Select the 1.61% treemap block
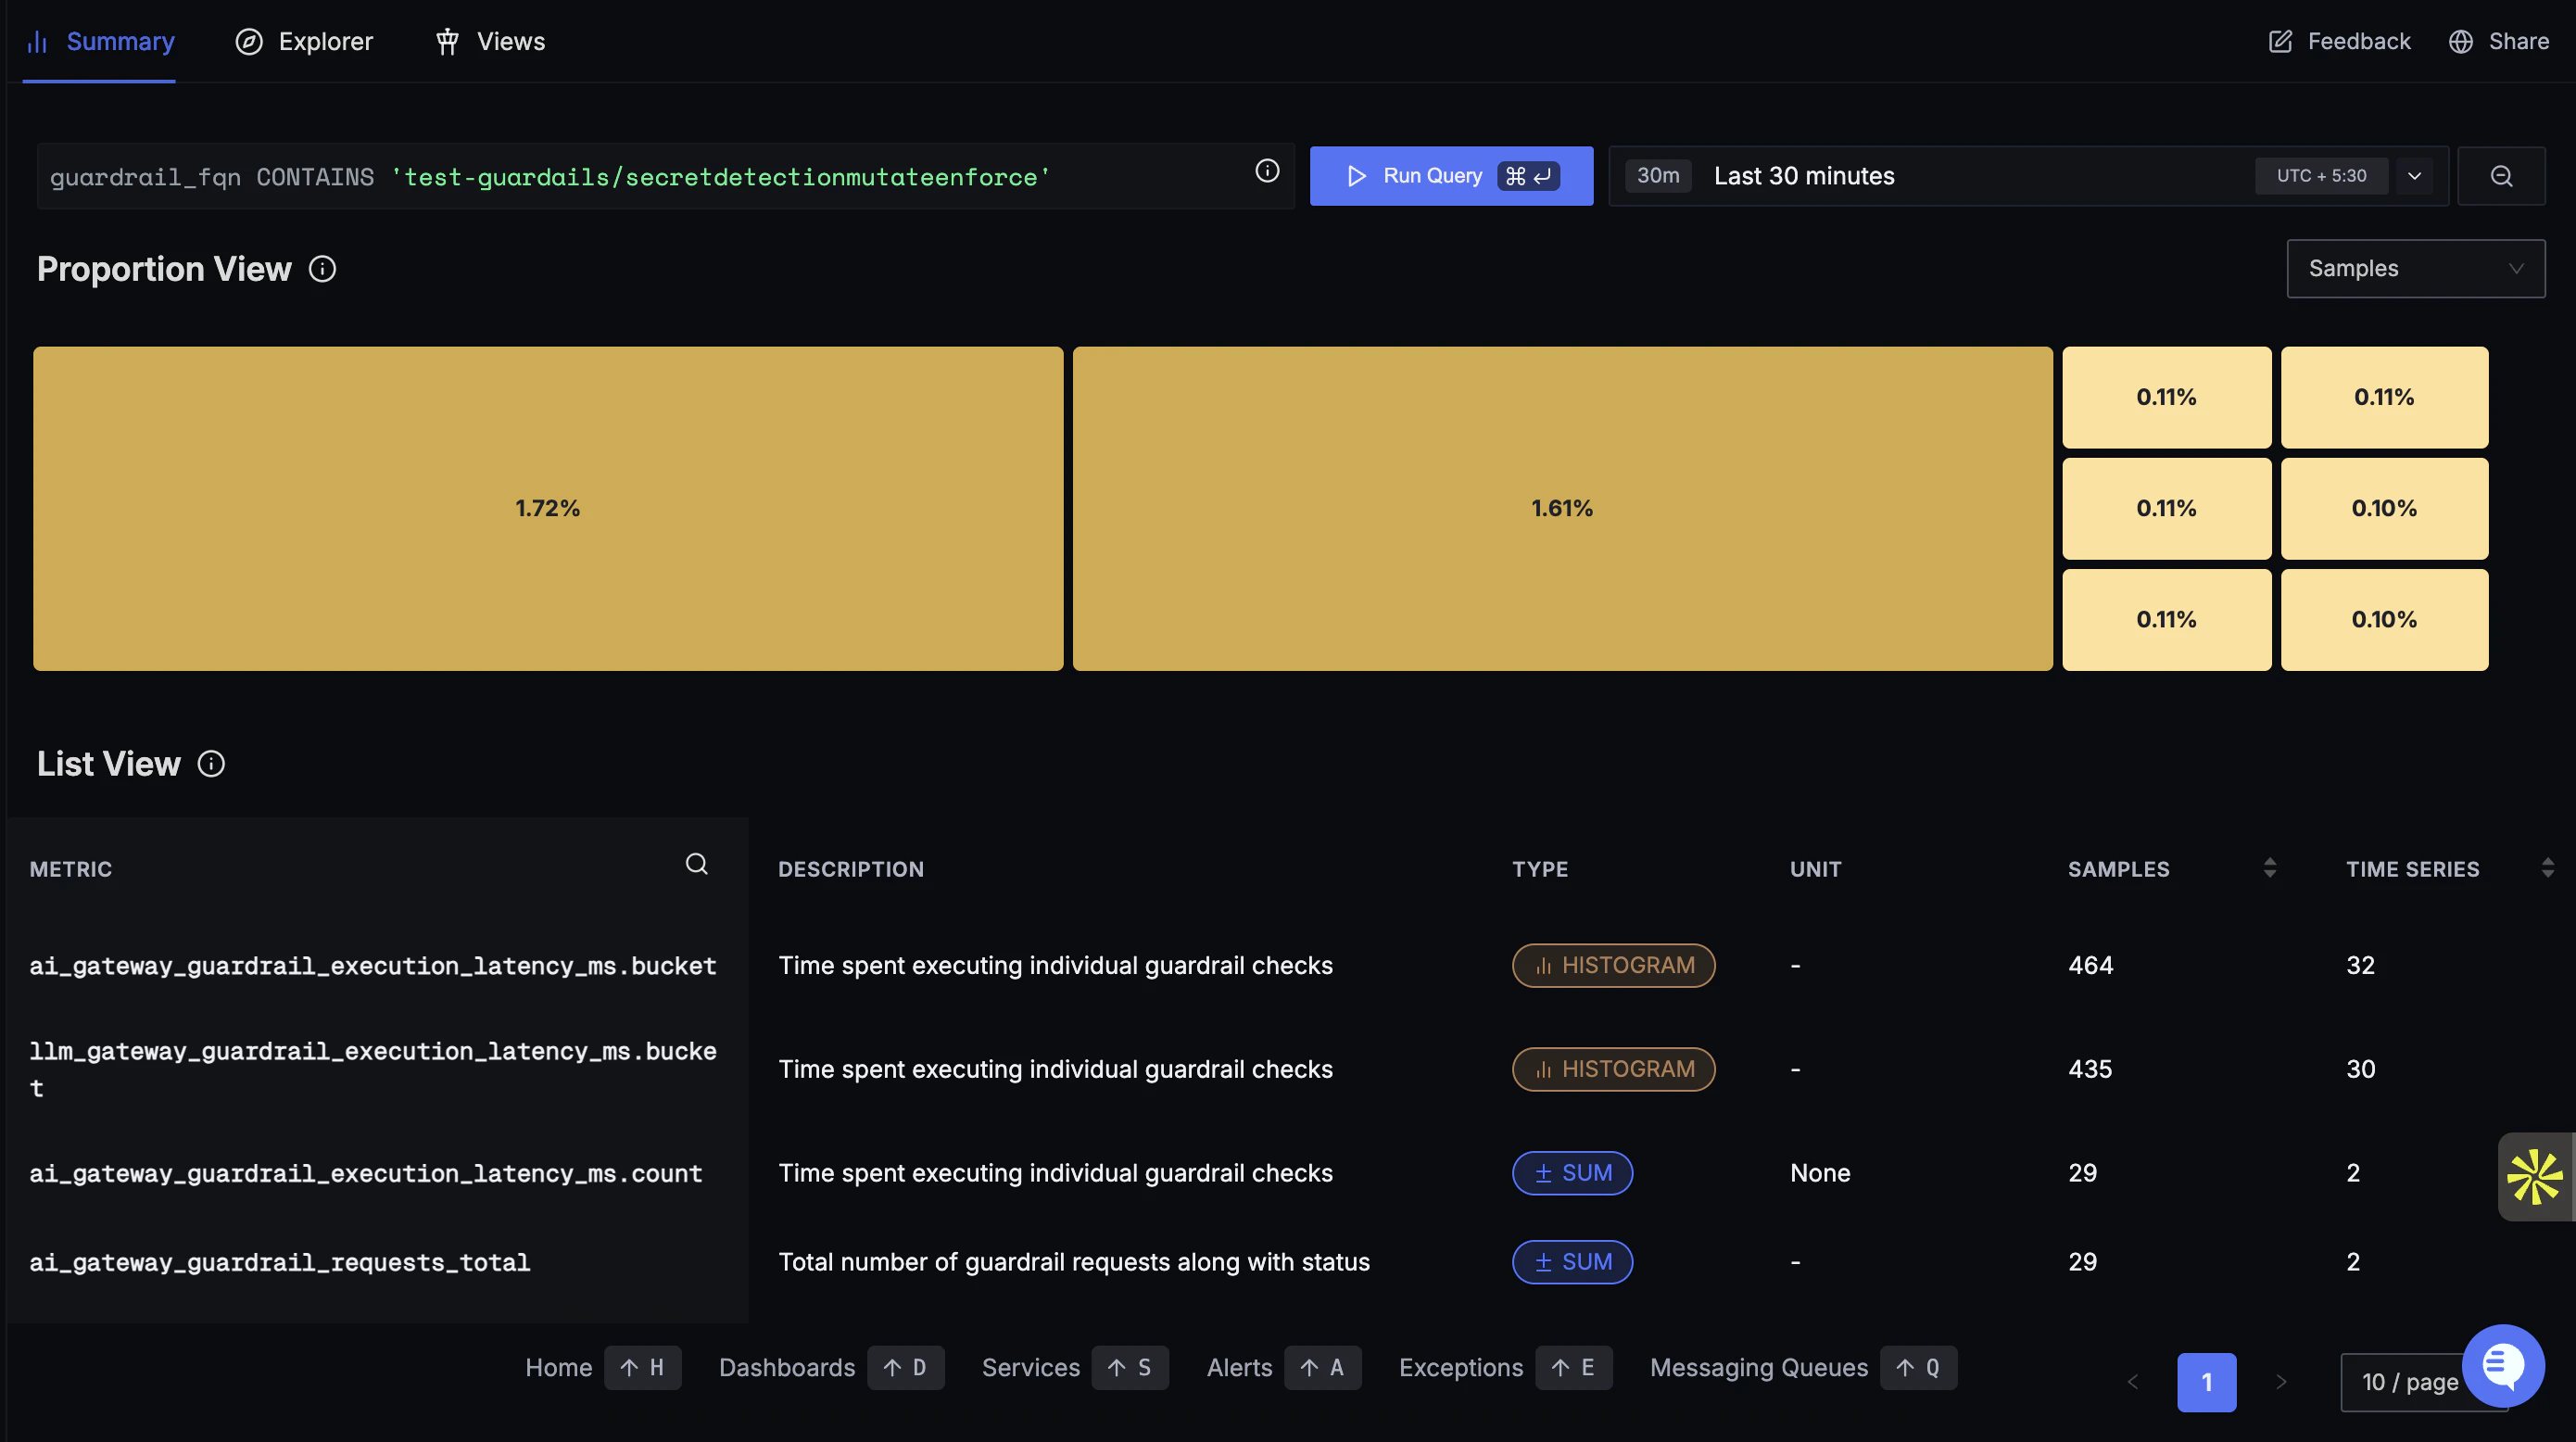 click(x=1562, y=508)
